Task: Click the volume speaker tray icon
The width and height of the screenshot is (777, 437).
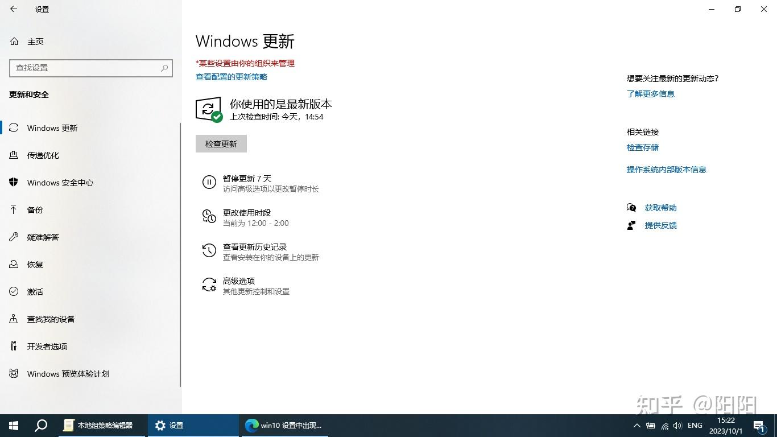Action: tap(678, 426)
